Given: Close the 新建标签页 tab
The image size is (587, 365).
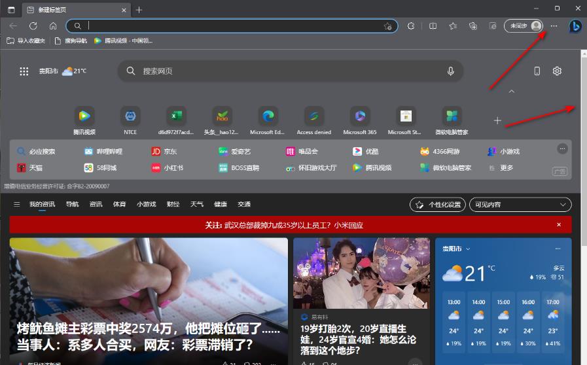Looking at the screenshot, I should (x=124, y=10).
